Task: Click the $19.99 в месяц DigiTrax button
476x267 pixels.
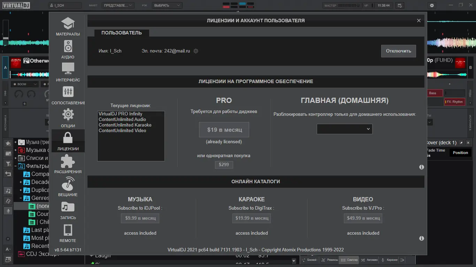Action: click(252, 218)
